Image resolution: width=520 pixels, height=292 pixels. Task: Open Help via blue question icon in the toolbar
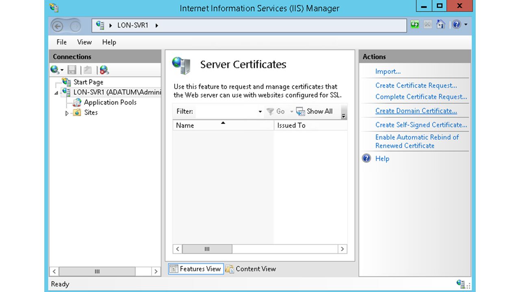click(457, 25)
